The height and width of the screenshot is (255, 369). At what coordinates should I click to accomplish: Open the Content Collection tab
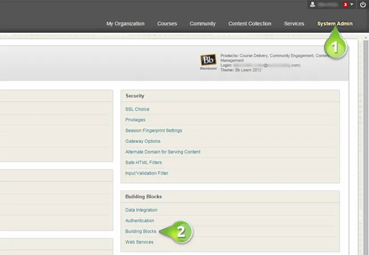[x=249, y=24]
